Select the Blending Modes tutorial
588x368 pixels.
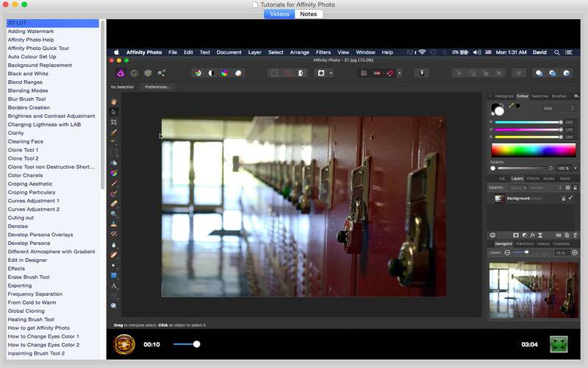click(x=28, y=91)
